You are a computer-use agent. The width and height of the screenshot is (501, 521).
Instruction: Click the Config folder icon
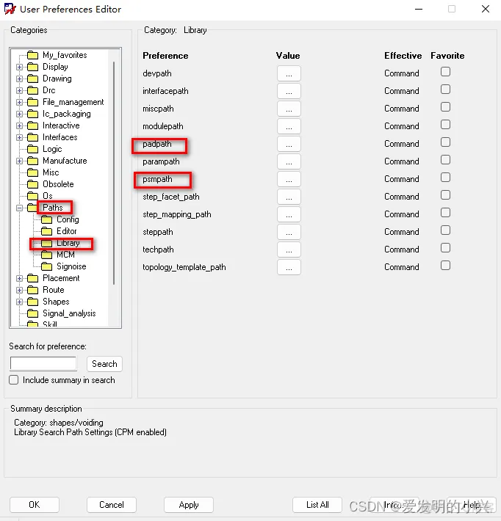[x=46, y=219]
